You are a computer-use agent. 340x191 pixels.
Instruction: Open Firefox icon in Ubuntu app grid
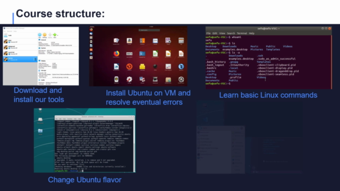click(116, 54)
